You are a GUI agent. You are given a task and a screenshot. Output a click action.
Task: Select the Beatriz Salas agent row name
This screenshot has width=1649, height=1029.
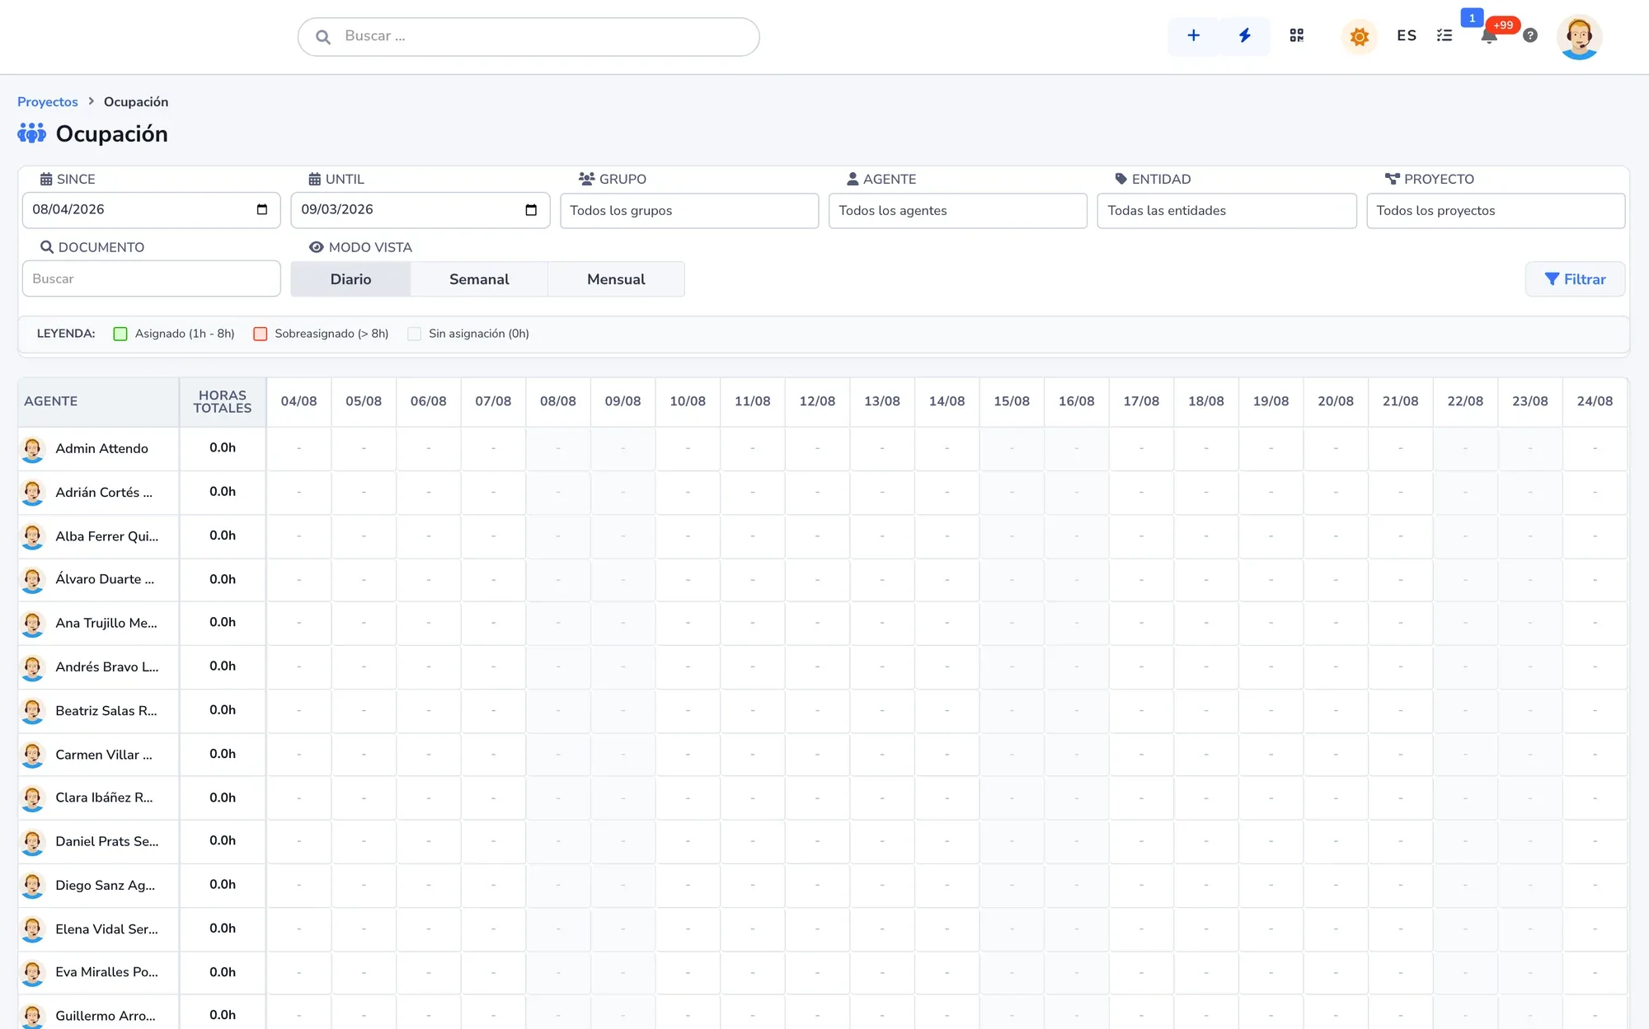click(x=106, y=711)
